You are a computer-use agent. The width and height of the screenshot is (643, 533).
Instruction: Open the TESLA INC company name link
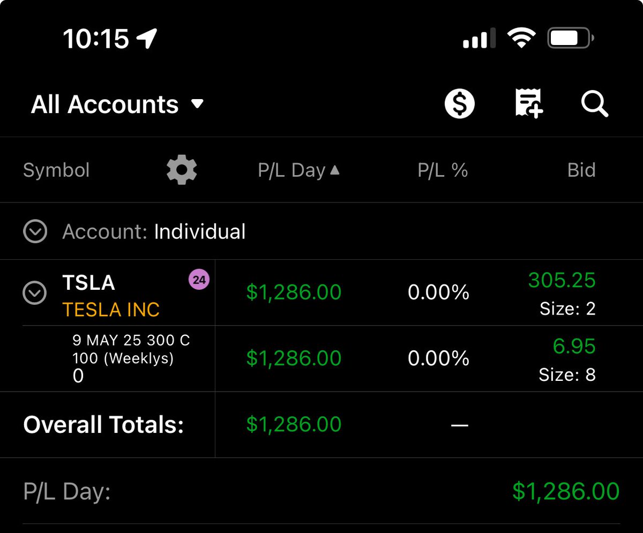point(111,309)
